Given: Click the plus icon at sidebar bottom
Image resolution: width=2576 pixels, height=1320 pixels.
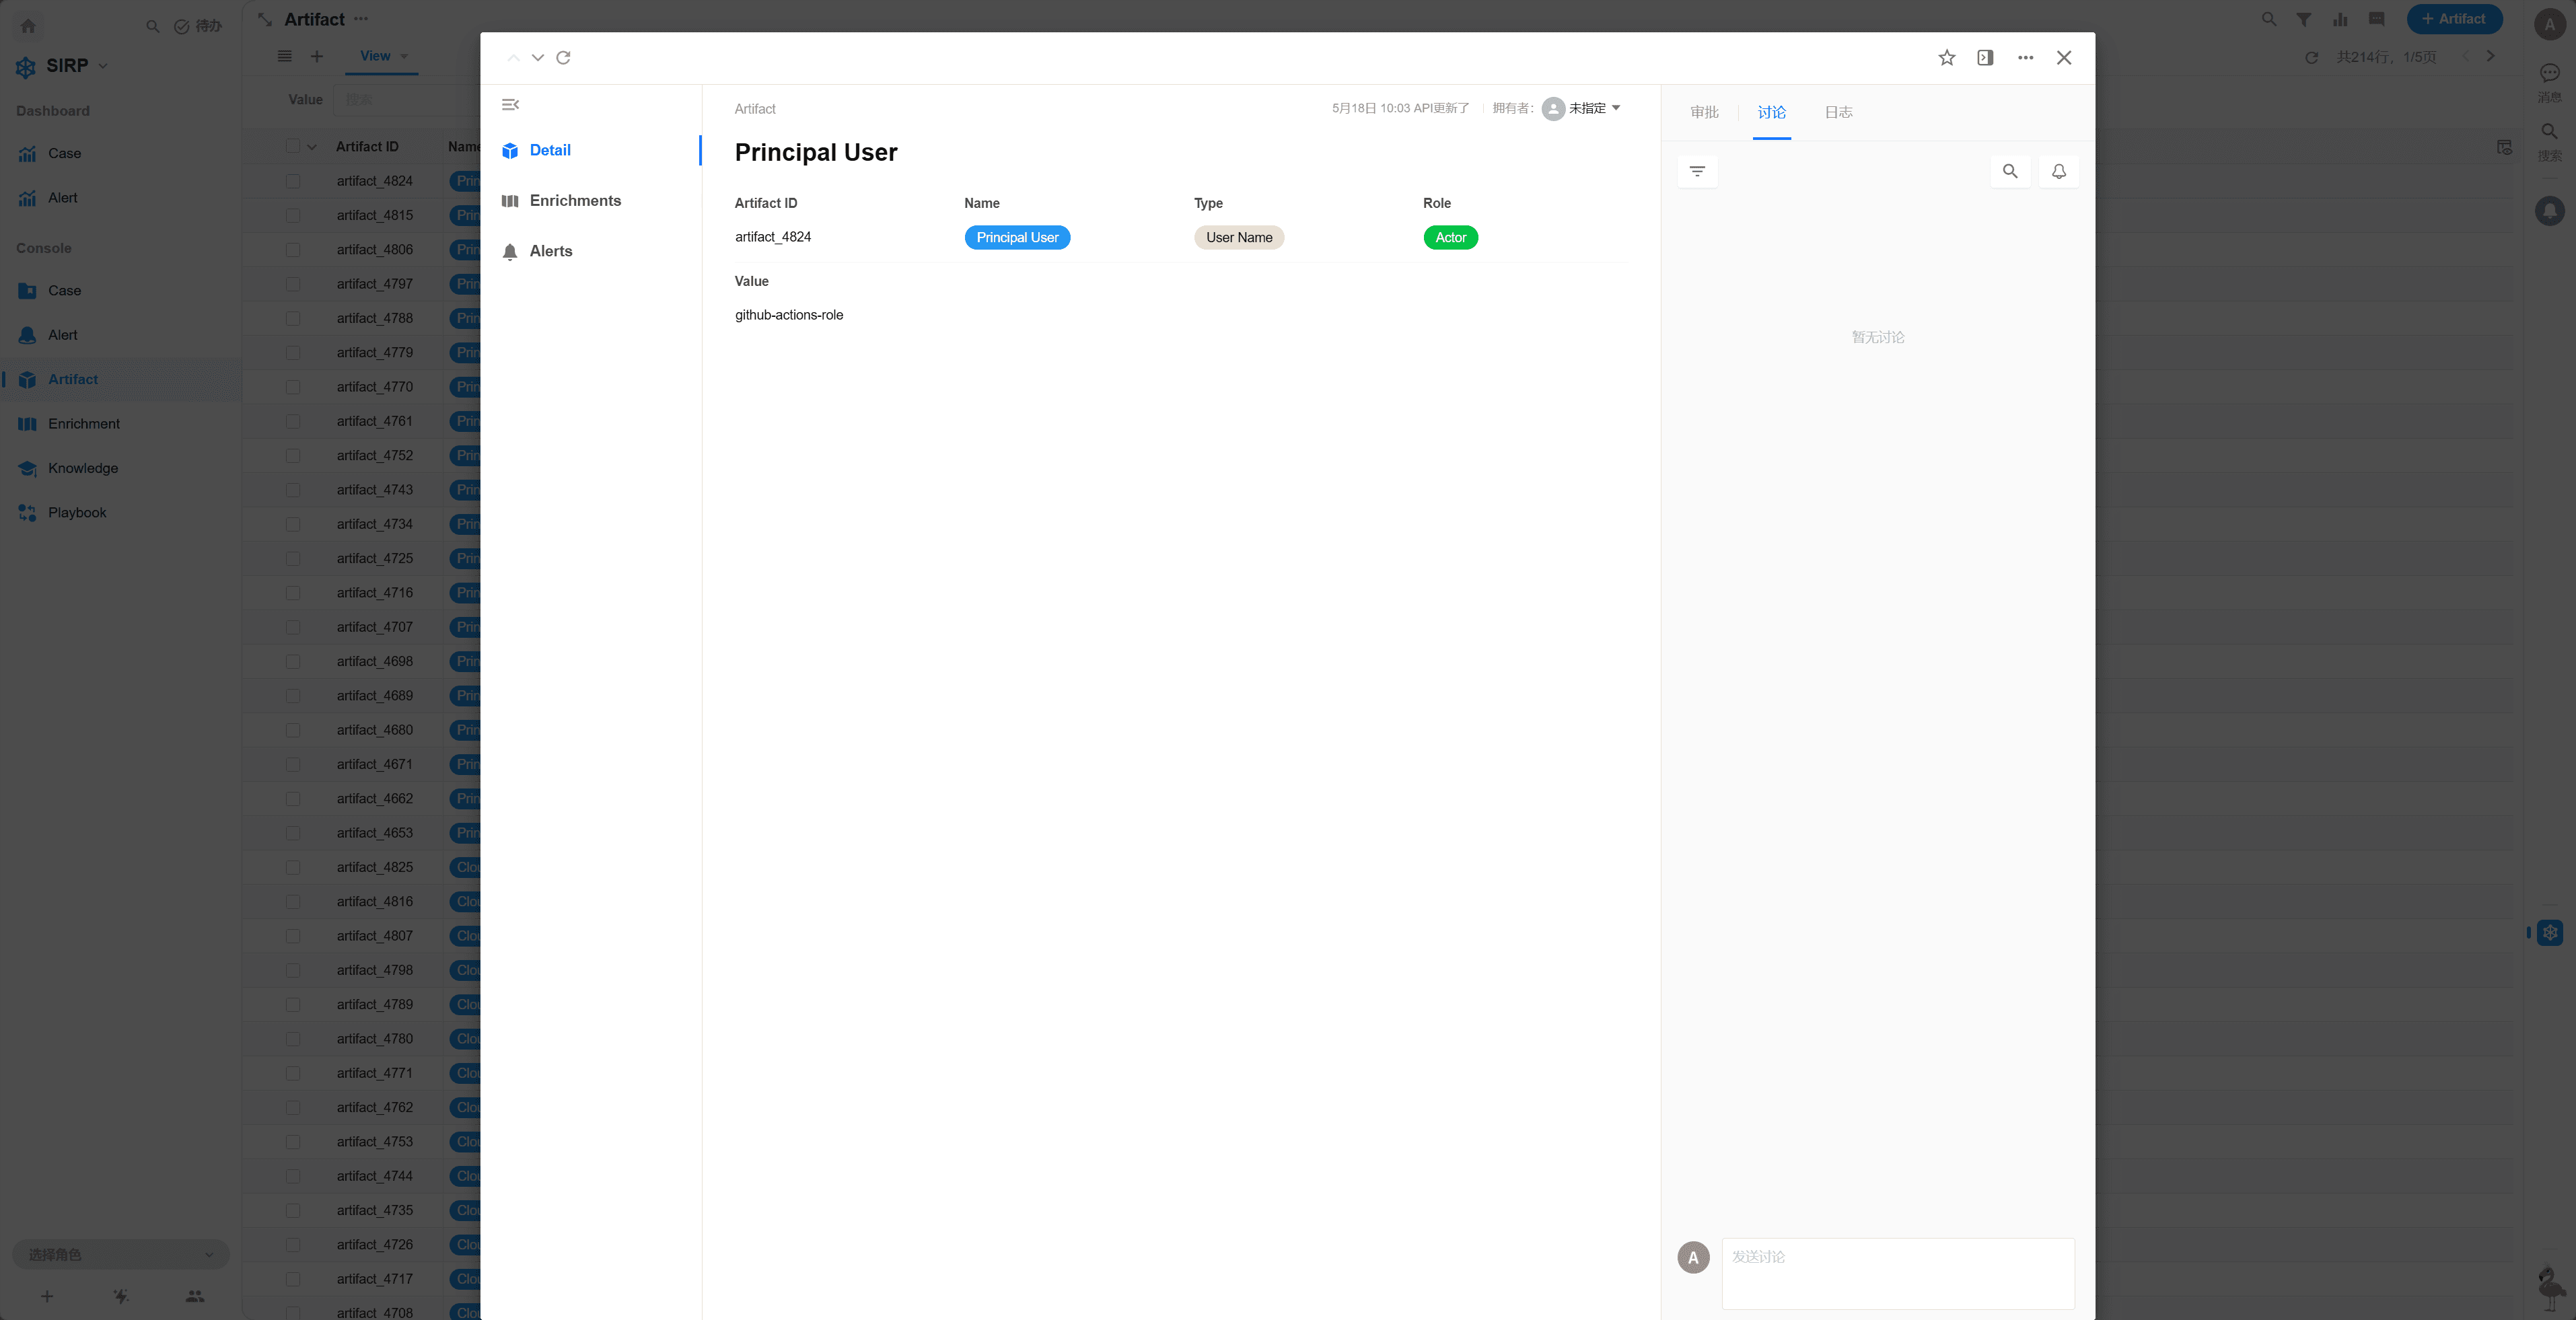Looking at the screenshot, I should coord(47,1296).
